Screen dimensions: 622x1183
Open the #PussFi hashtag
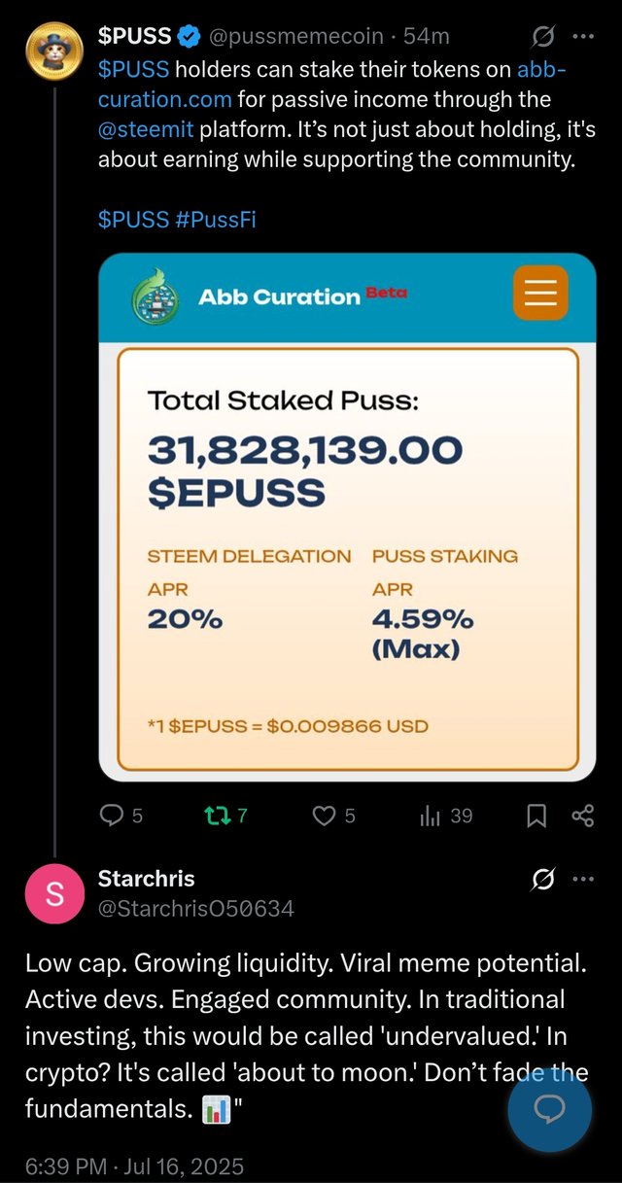tap(216, 219)
